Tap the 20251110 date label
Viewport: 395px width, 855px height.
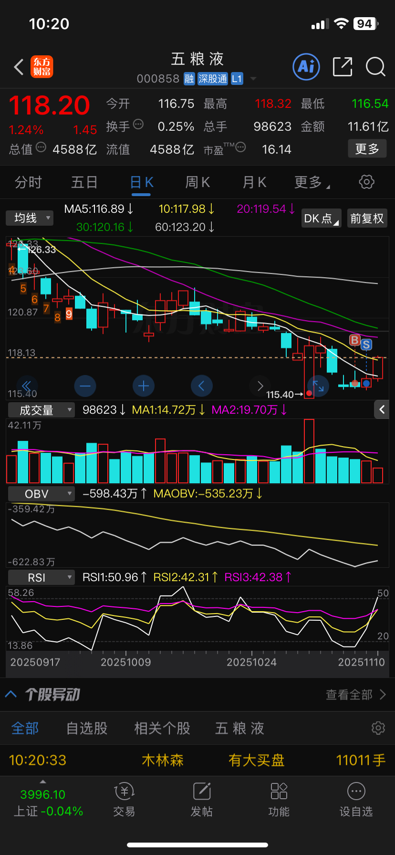coord(361,662)
